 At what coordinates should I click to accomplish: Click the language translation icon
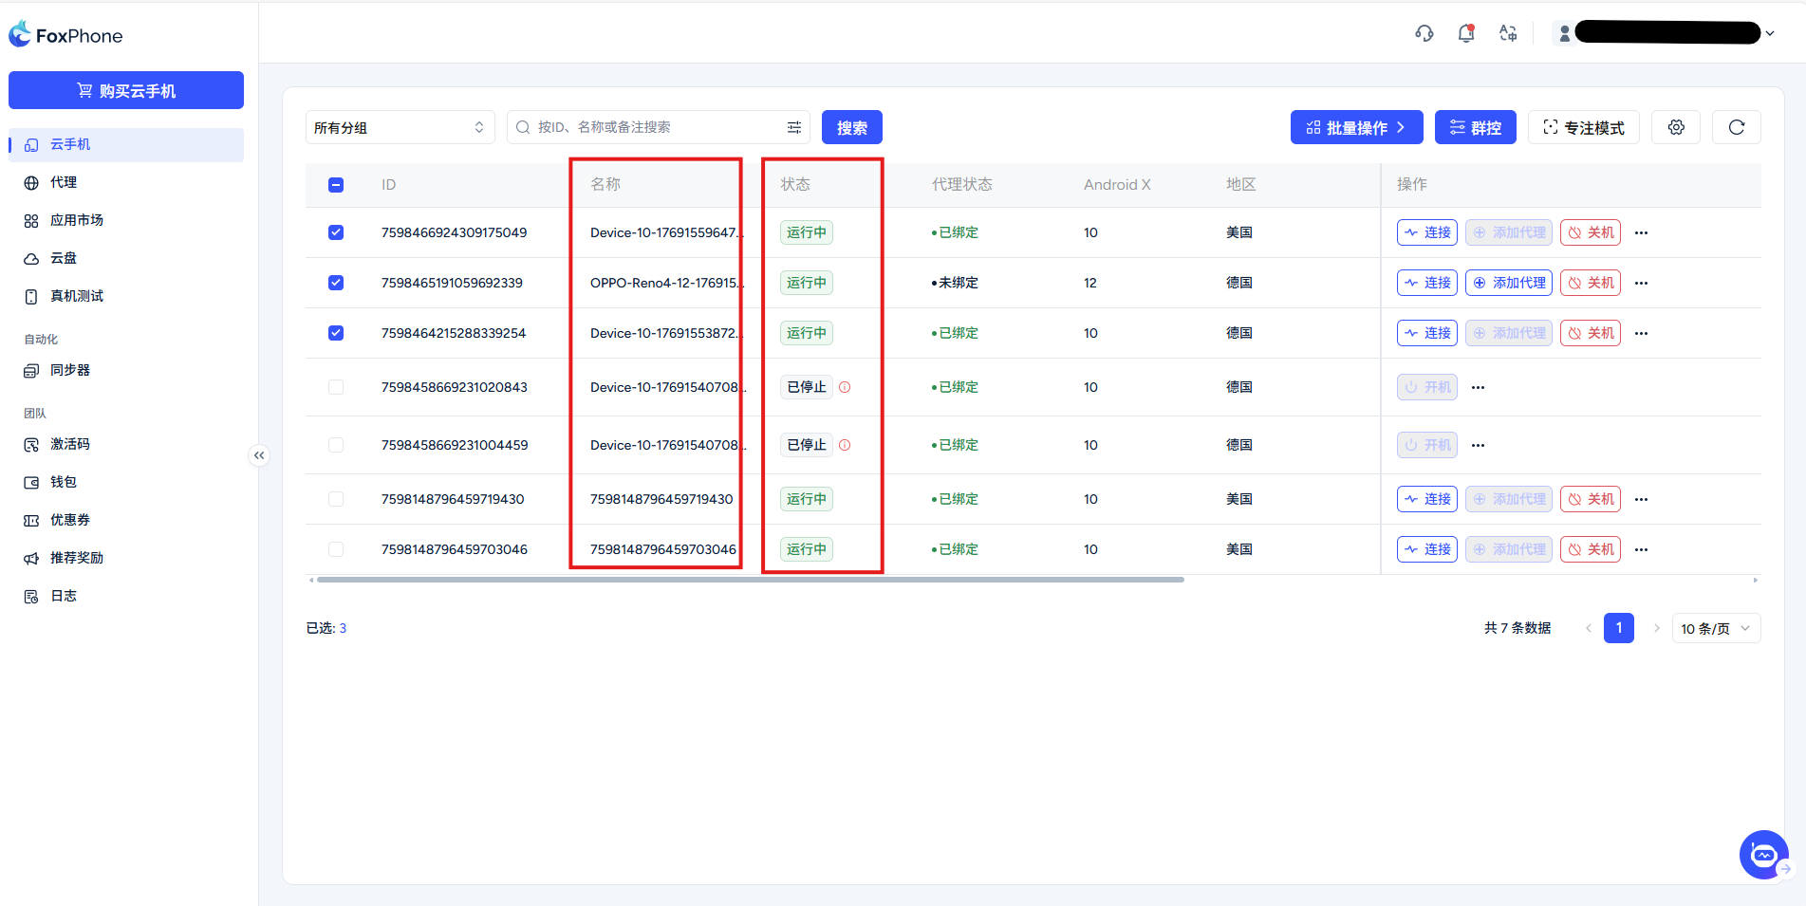[1508, 33]
